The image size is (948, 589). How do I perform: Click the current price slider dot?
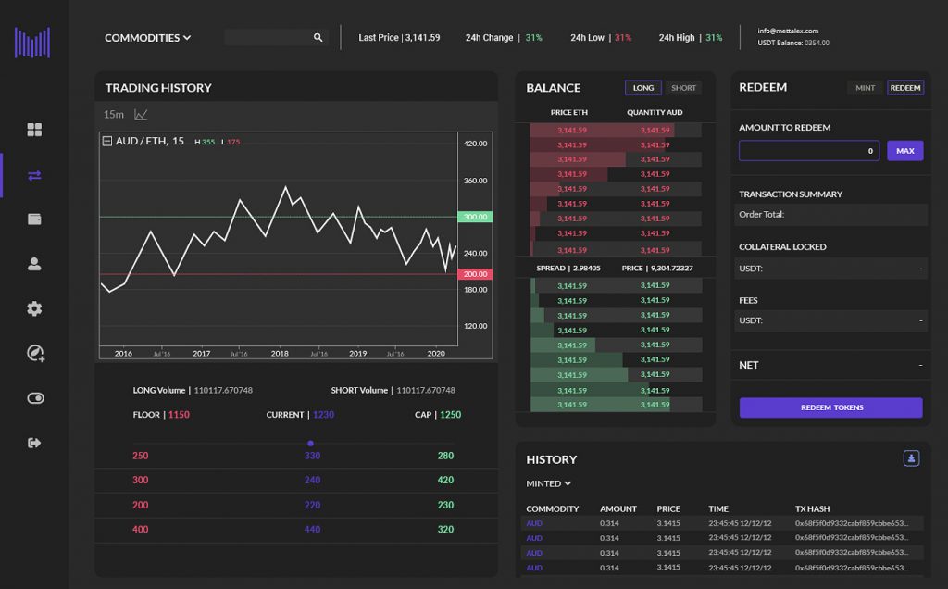[x=310, y=444]
